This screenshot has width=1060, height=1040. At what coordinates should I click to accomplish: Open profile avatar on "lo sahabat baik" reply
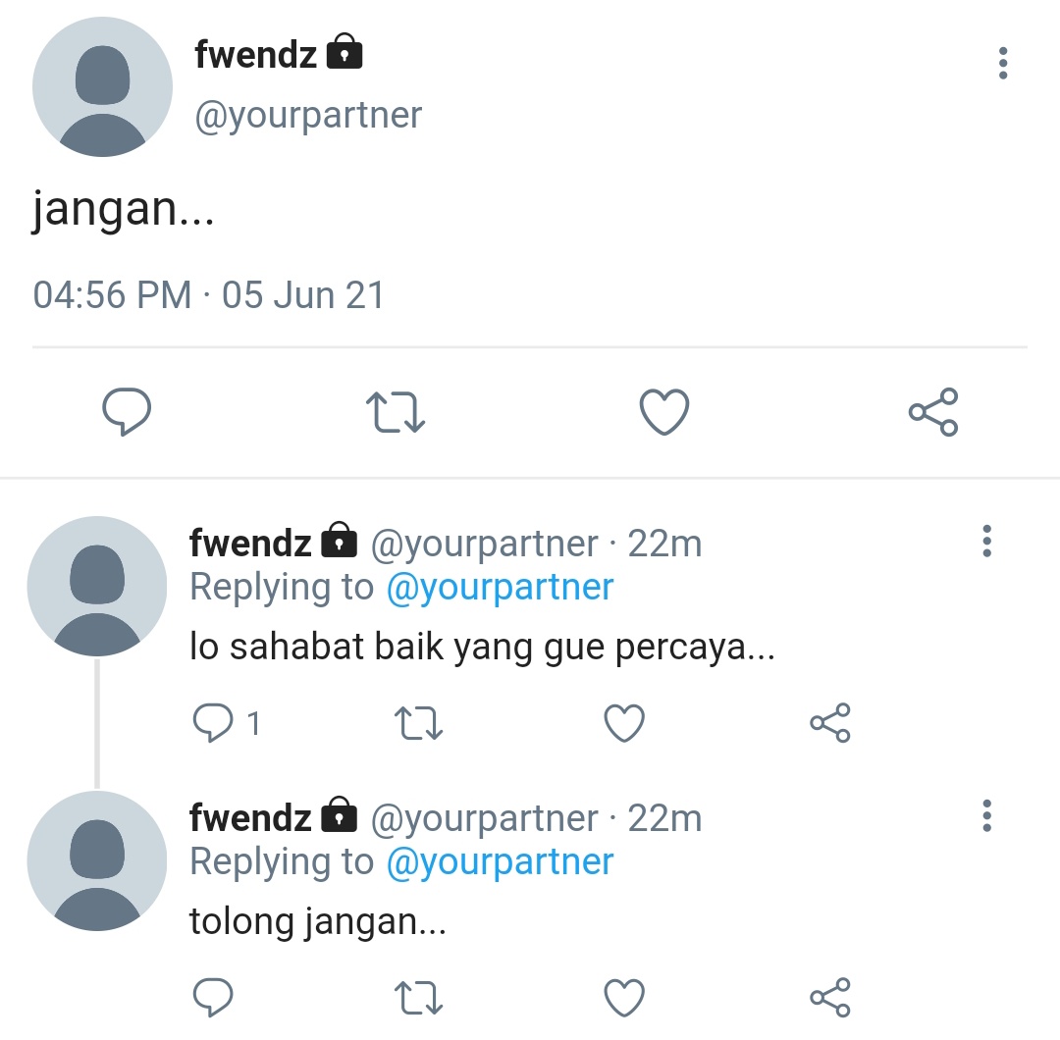[x=96, y=586]
